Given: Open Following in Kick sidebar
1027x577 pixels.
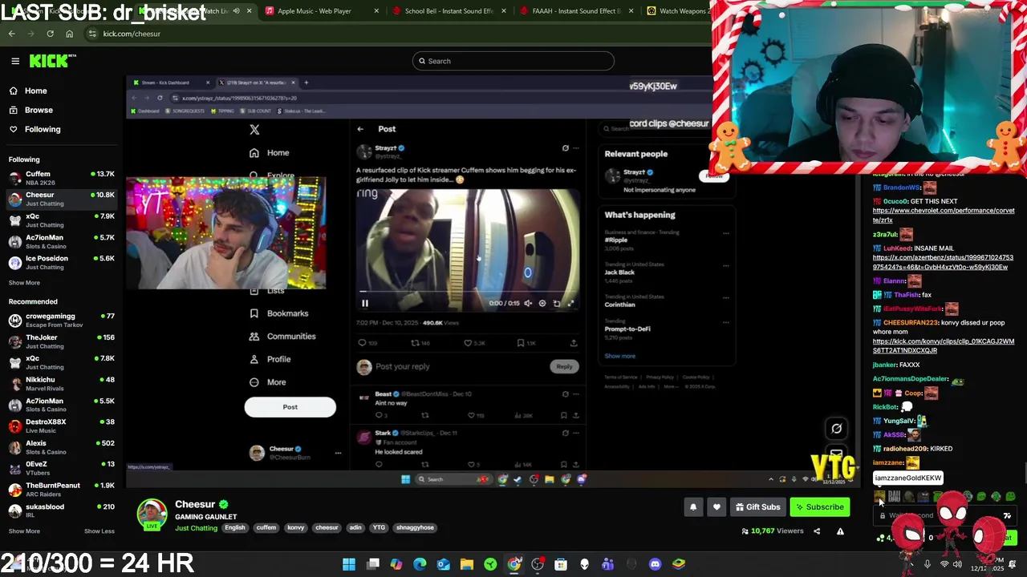Looking at the screenshot, I should pyautogui.click(x=42, y=129).
